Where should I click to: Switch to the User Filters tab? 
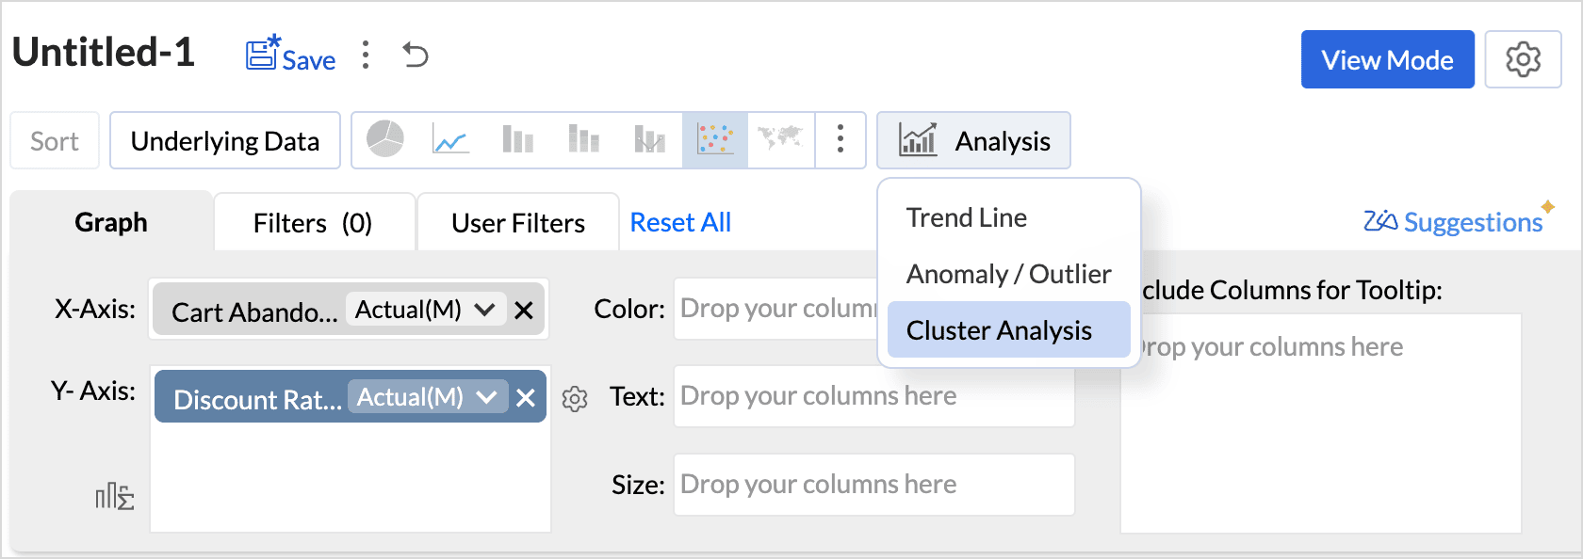pyautogui.click(x=518, y=223)
